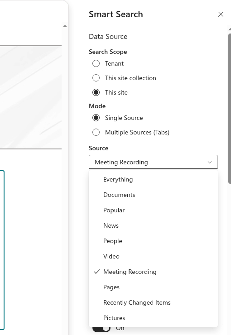This screenshot has height=335, width=231.
Task: Pick People from Source list
Action: pyautogui.click(x=153, y=241)
